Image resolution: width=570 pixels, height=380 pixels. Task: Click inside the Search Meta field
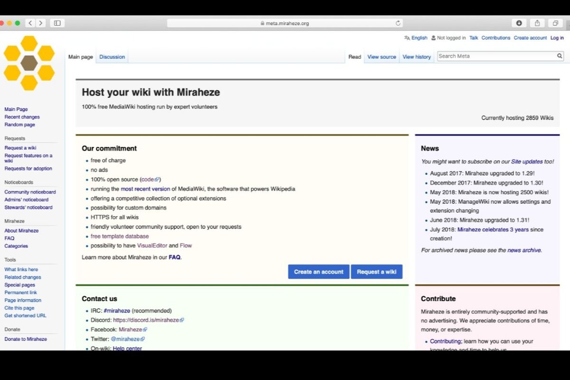(496, 56)
